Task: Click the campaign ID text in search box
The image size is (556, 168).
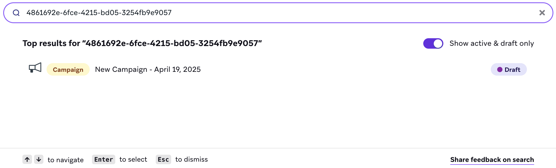Action: coord(99,13)
